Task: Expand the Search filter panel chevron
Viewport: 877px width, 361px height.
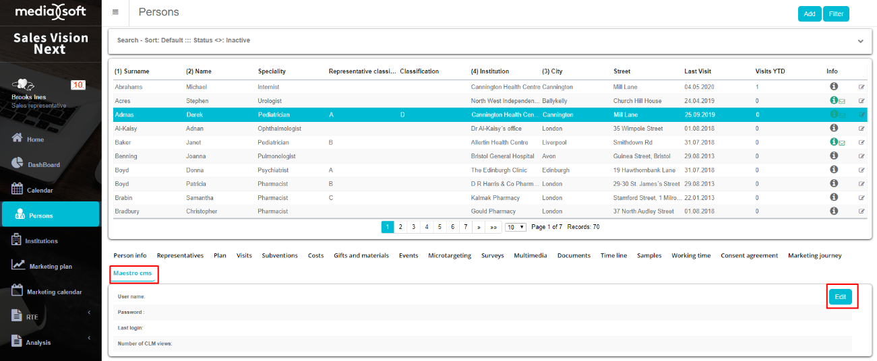Action: (860, 41)
